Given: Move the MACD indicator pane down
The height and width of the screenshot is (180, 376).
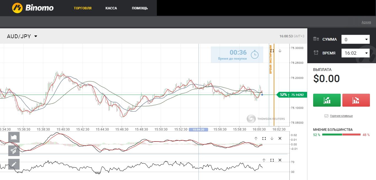Looking at the screenshot, I should pyautogui.click(x=272, y=139).
